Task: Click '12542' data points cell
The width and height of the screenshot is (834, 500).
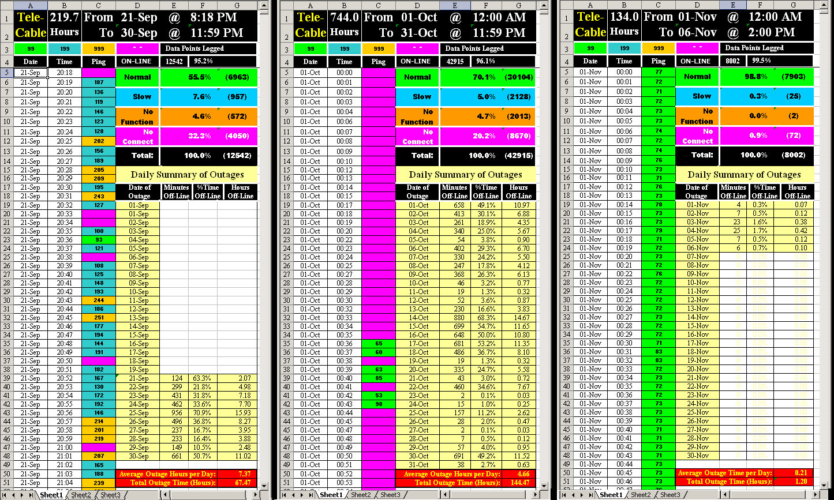Action: [175, 61]
